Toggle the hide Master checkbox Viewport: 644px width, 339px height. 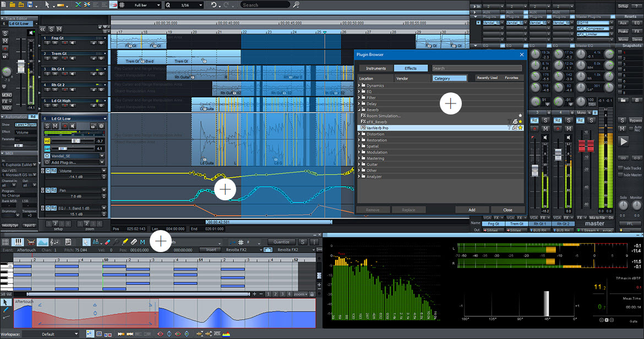point(620,175)
